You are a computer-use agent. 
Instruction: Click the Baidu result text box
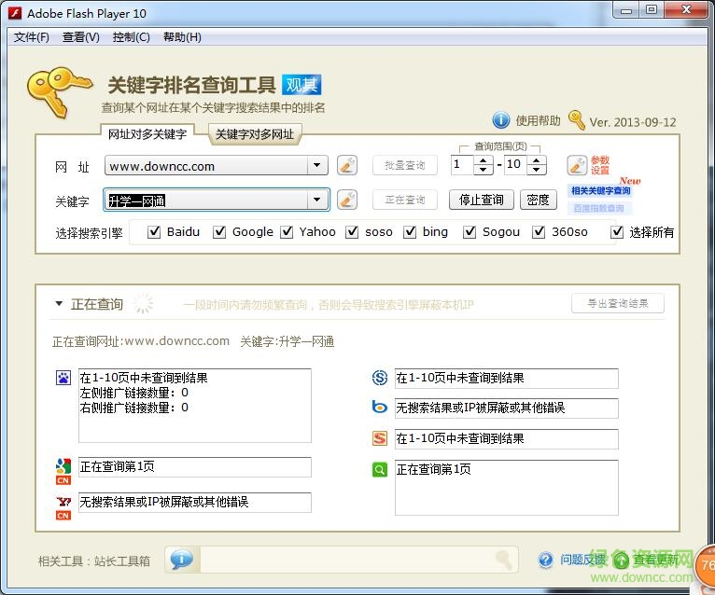pyautogui.click(x=195, y=406)
